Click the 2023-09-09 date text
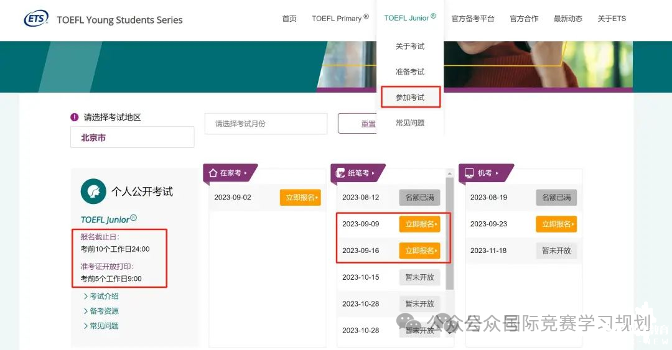Image resolution: width=672 pixels, height=350 pixels. [361, 224]
